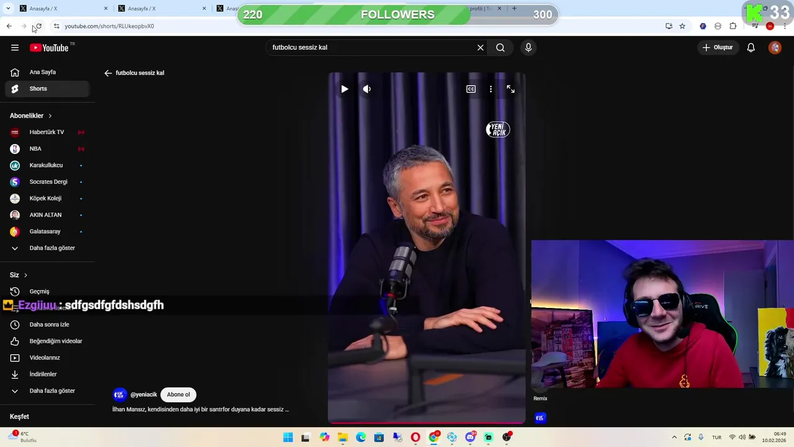Viewport: 794px width, 447px height.
Task: Open Habertürk TV subscription
Action: tap(48, 132)
